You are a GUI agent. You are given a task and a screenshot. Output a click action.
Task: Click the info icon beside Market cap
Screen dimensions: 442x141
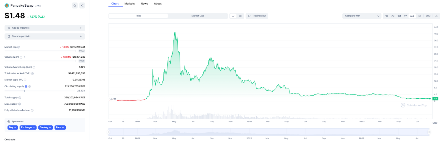19,47
